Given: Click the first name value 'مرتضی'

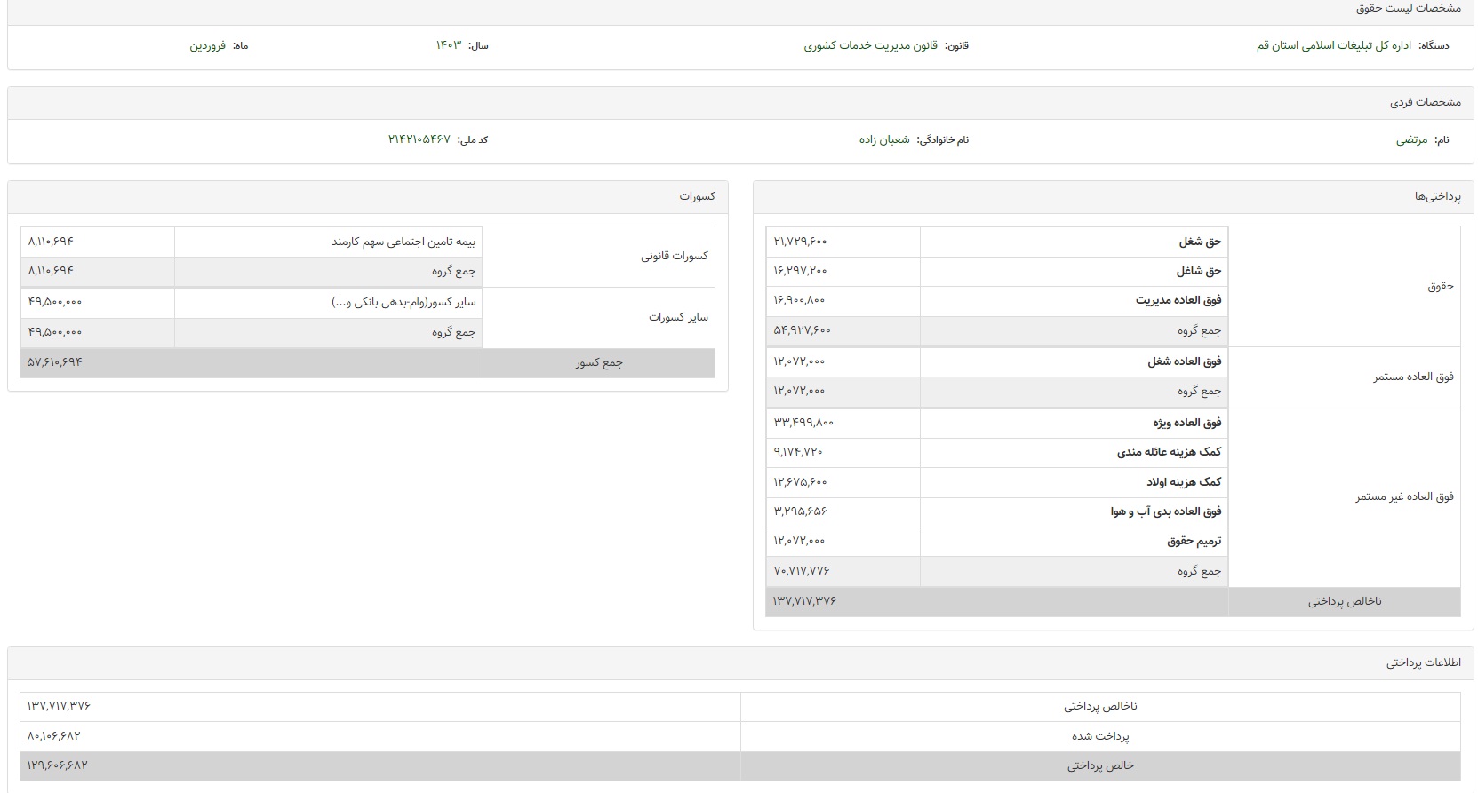Looking at the screenshot, I should (x=1411, y=140).
